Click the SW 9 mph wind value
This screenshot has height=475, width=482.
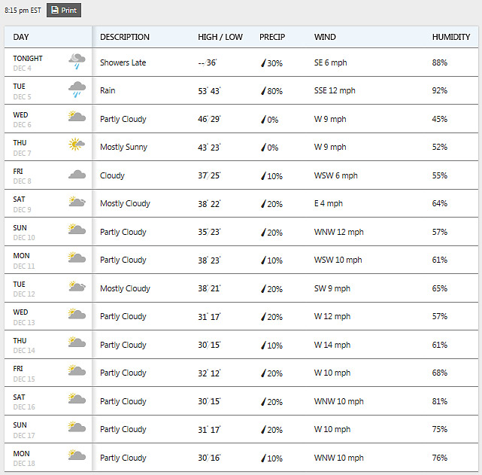pos(332,288)
